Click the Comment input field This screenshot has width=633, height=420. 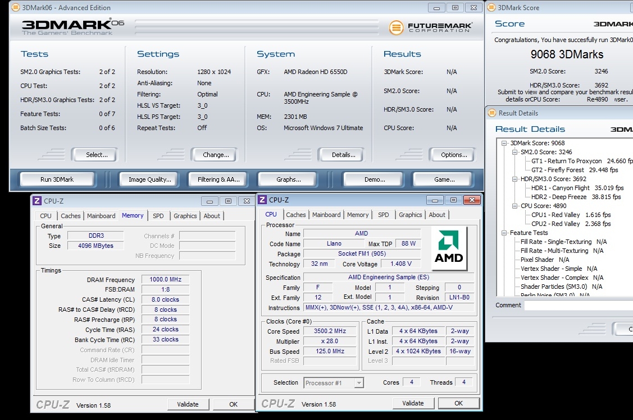[x=579, y=306]
